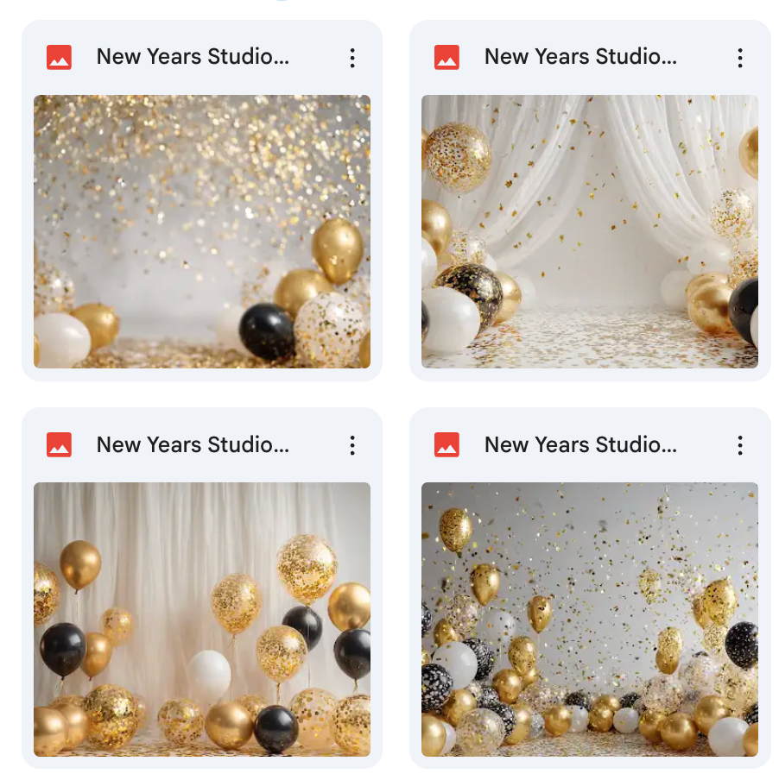Select the parted white curtains backdrop thumbnail
Screen dimensions: 779x780
click(x=590, y=231)
